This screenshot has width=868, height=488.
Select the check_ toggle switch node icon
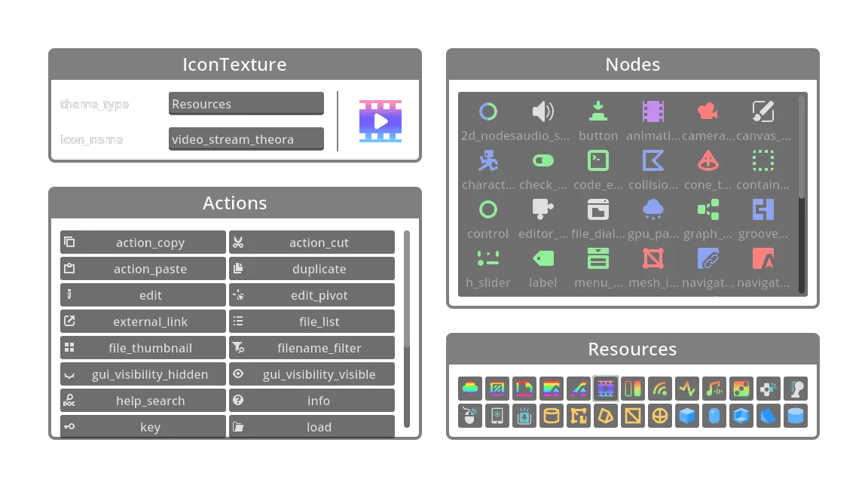pos(542,161)
